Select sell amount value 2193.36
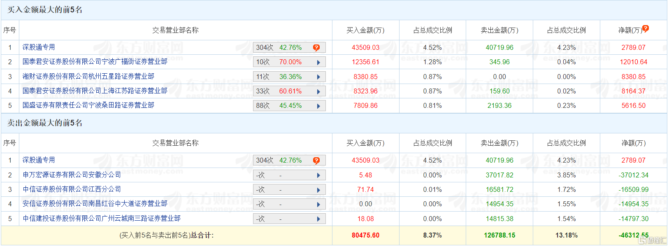The height and width of the screenshot is (247, 669). click(499, 106)
